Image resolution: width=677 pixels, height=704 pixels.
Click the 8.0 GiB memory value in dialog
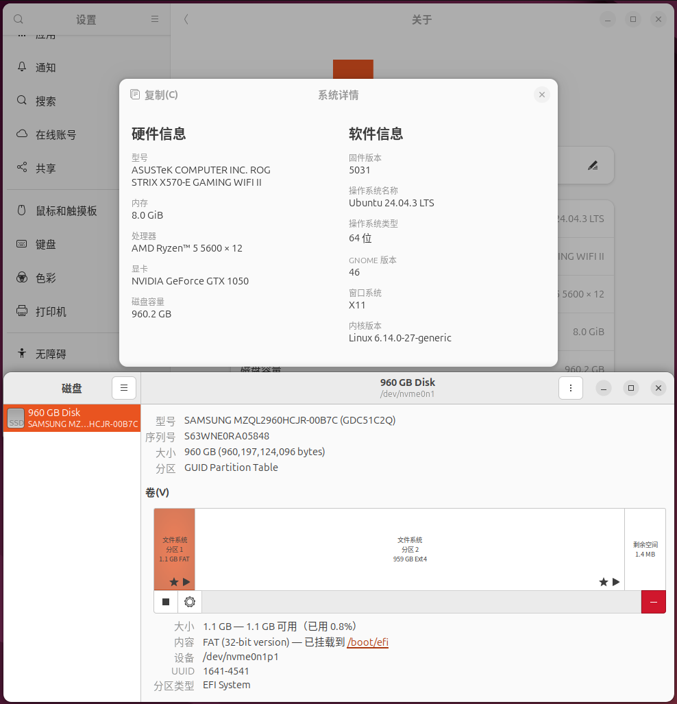tap(147, 215)
